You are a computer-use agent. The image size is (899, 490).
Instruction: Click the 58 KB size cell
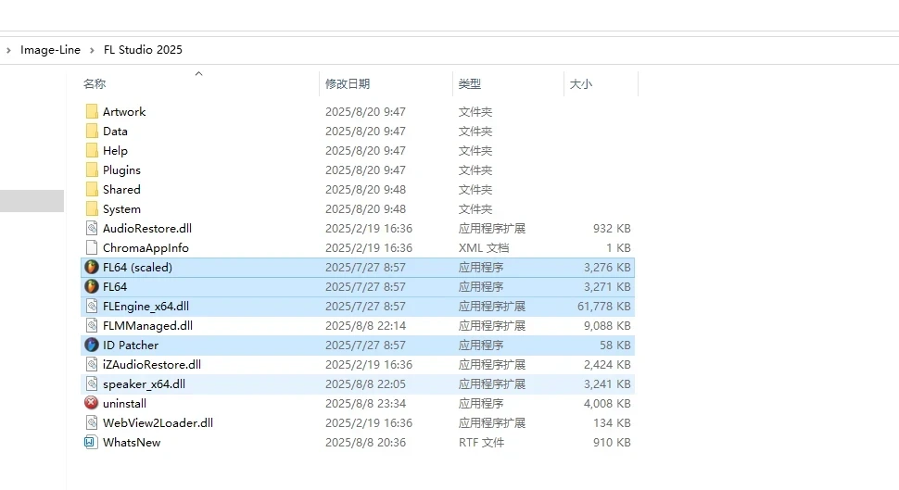point(615,345)
